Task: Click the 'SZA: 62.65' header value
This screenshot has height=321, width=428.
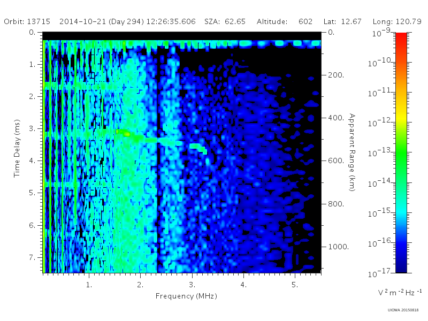Action: 225,21
